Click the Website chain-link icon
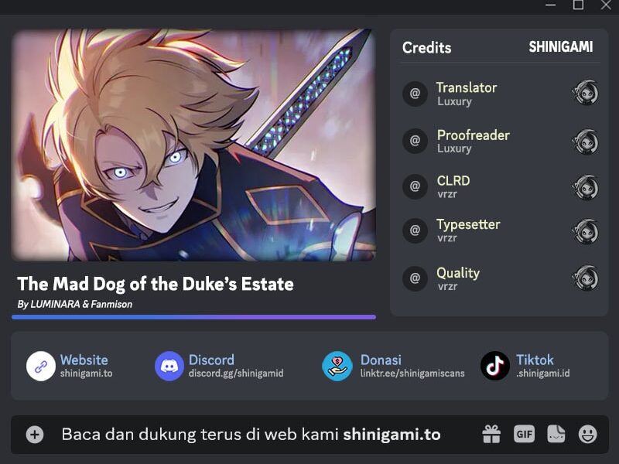 tap(41, 366)
